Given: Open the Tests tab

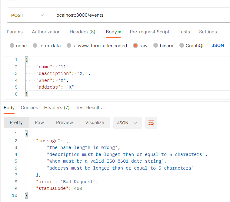Looking at the screenshot, I should coord(184,32).
